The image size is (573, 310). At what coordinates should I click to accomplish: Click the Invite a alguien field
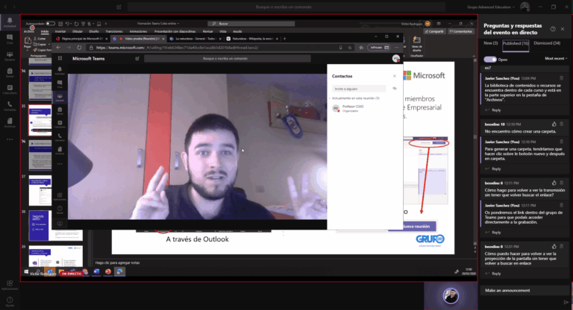coord(359,89)
